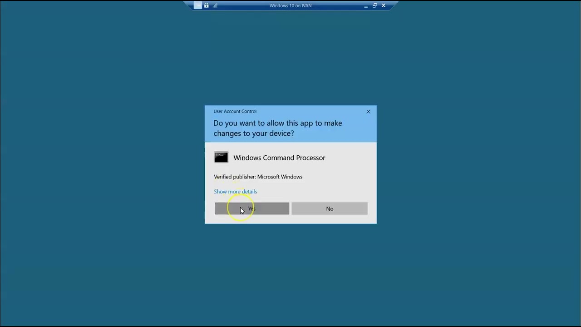The height and width of the screenshot is (327, 581).
Task: Click the 'User Account Control' dialog title
Action: point(235,111)
